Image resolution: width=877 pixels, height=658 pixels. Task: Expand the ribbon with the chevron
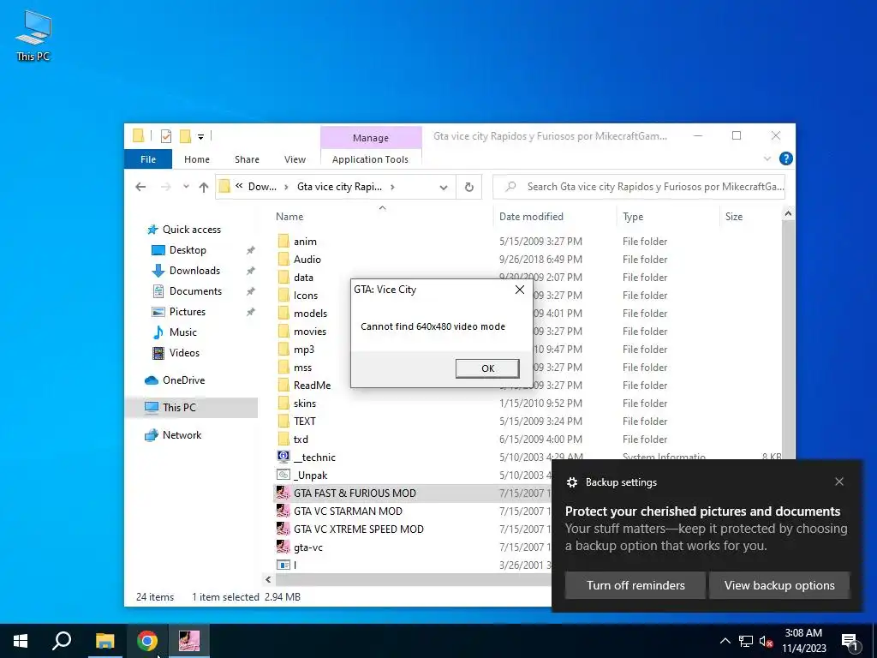767,159
